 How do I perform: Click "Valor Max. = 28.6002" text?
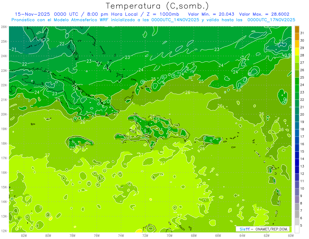(264, 14)
